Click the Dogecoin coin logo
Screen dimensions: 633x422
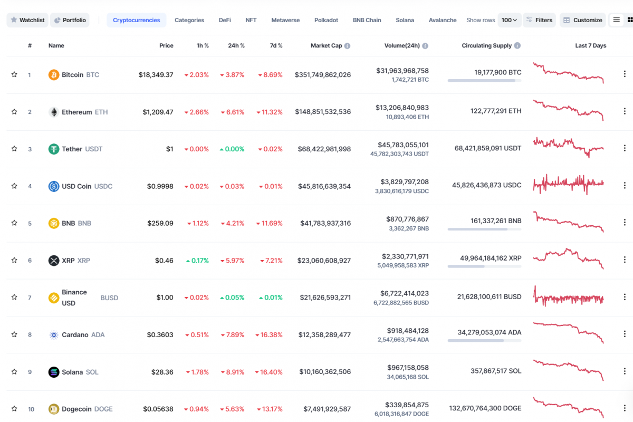click(54, 409)
